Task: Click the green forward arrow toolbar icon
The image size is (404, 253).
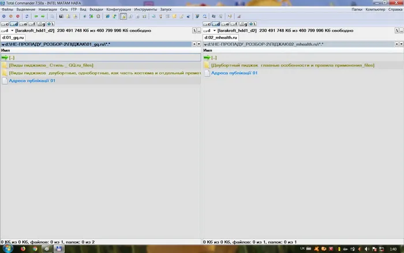Action: (x=43, y=16)
